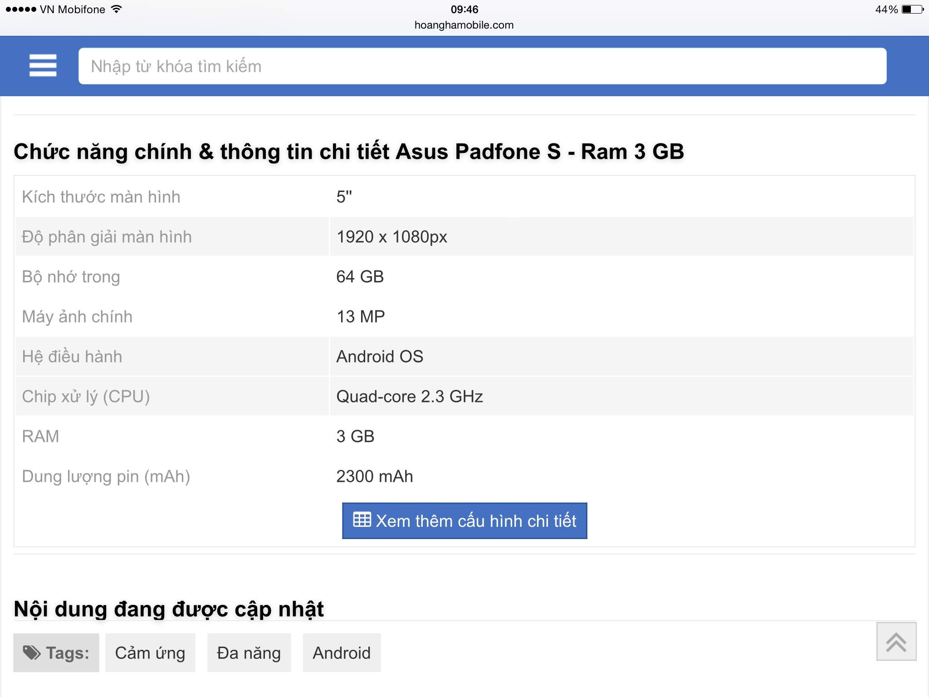Tap the hoanghamobile.com address bar
This screenshot has height=697, width=929.
[464, 25]
